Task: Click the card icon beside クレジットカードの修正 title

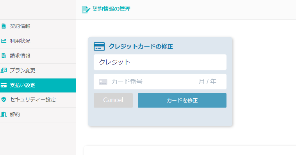Action: click(99, 46)
